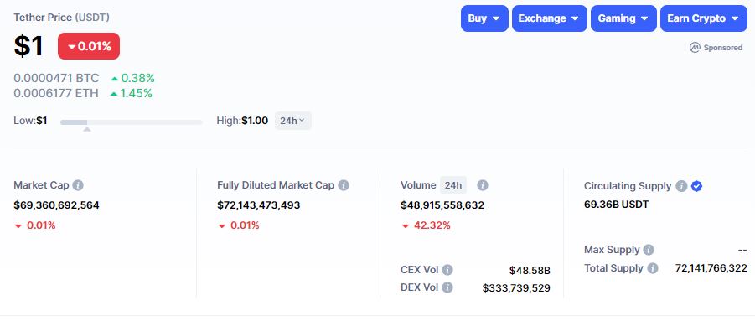Image resolution: width=755 pixels, height=321 pixels.
Task: Click the CoinMarketCap Sponsored logo icon
Action: [695, 48]
